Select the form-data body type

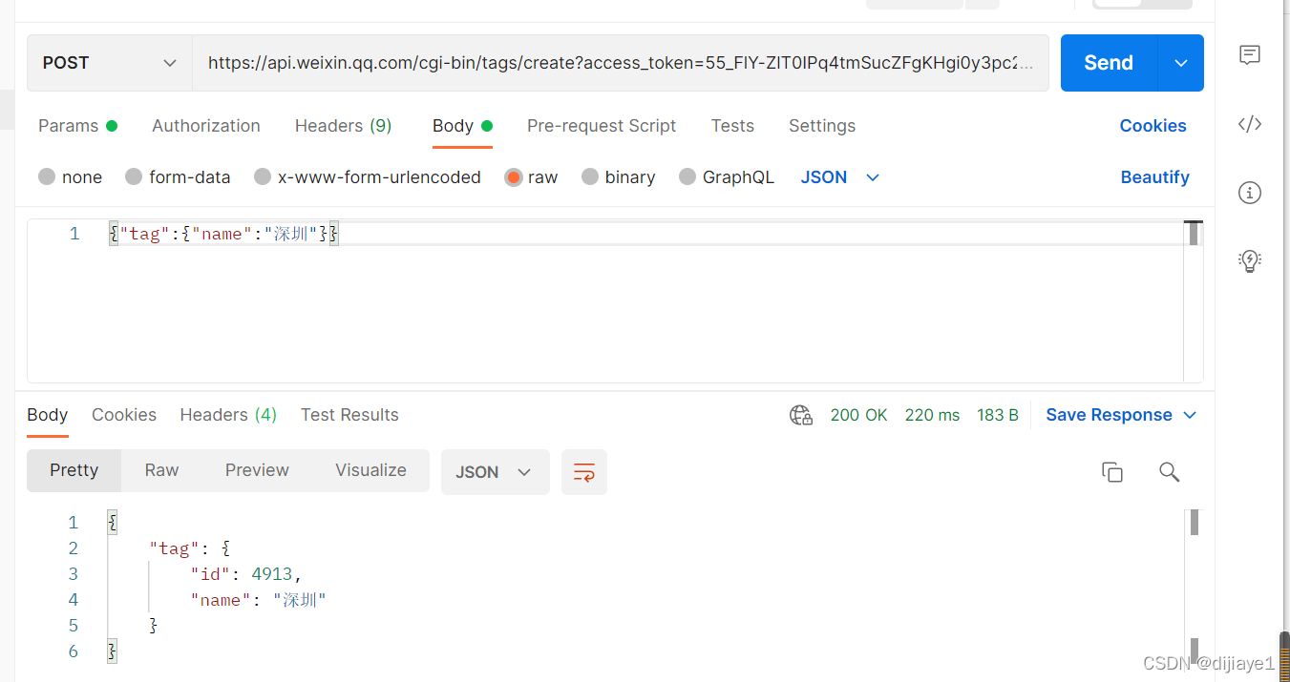point(179,177)
